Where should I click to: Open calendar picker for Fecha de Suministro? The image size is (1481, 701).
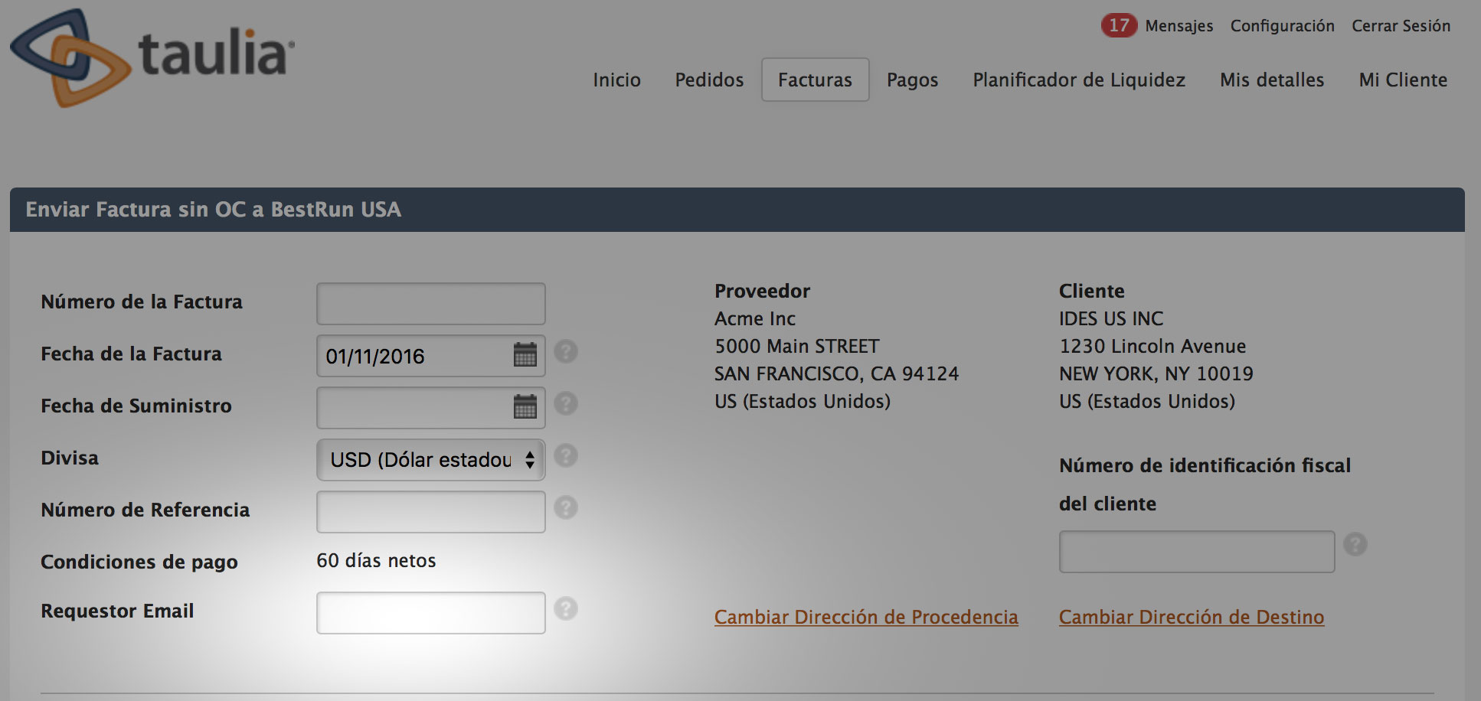[525, 406]
